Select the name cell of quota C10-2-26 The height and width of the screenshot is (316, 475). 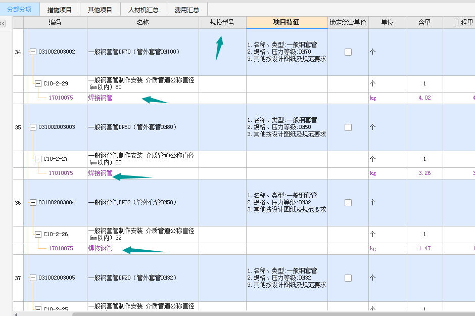pyautogui.click(x=142, y=235)
